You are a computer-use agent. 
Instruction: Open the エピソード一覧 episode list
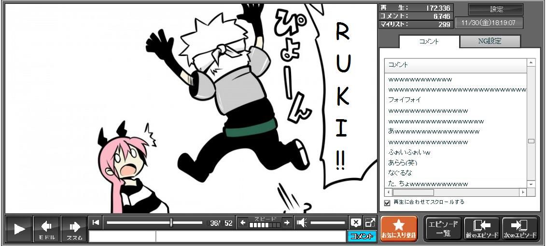[x=443, y=229]
